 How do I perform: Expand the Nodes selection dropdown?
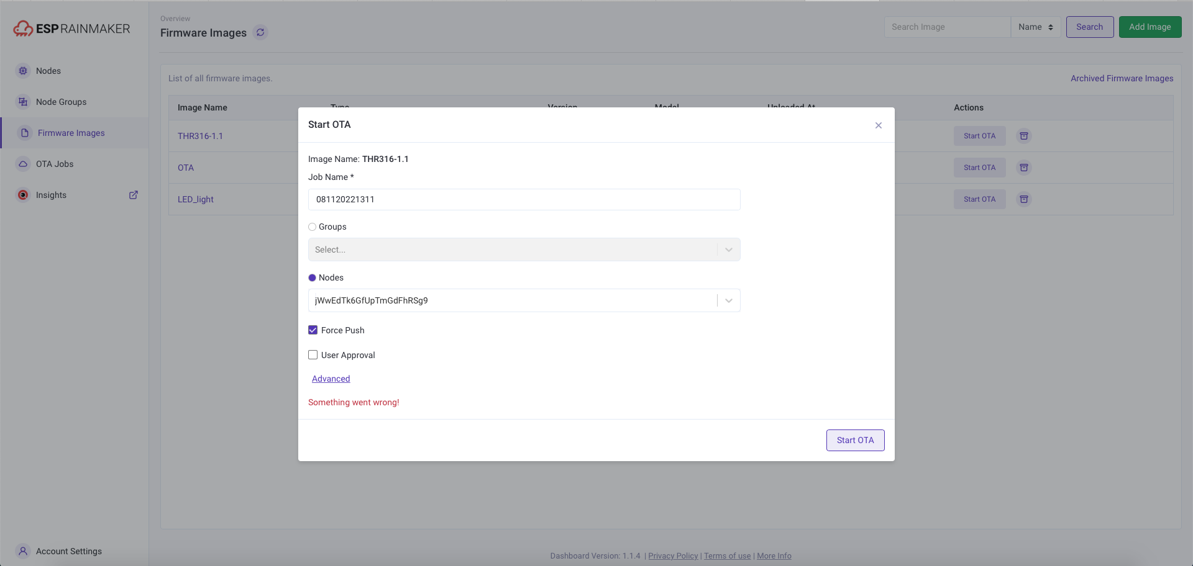(x=729, y=300)
